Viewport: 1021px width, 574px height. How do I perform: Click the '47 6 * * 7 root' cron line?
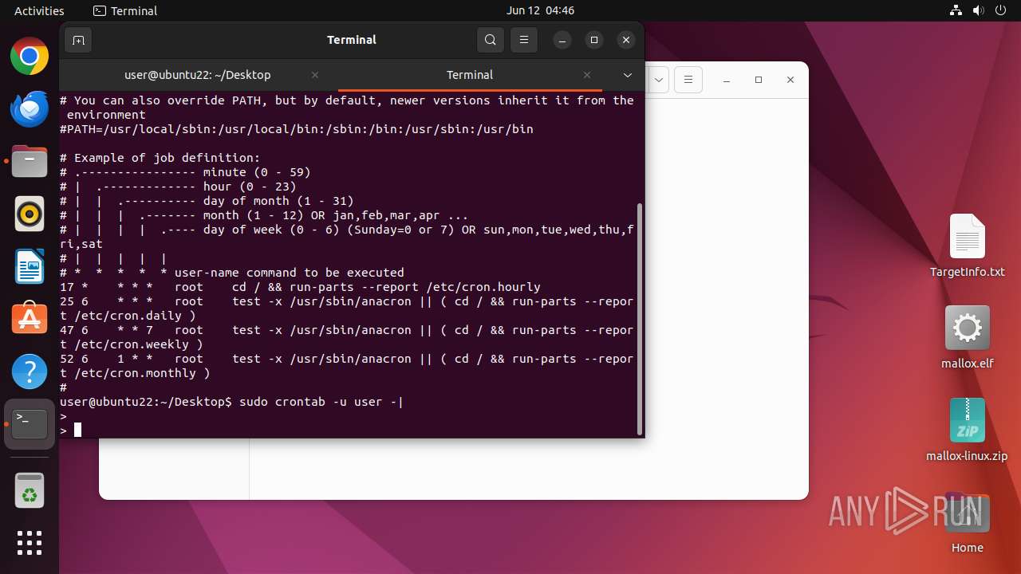[x=347, y=337]
